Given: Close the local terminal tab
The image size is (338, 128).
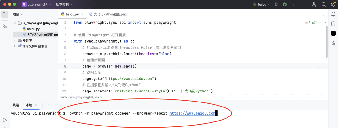Looking at the screenshot, I should 36,105.
